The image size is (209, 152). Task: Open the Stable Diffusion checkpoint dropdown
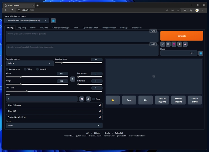click(27, 20)
